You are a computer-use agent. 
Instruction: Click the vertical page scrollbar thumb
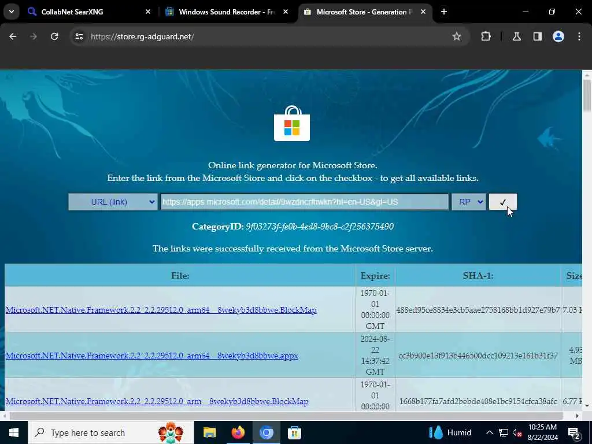point(587,95)
